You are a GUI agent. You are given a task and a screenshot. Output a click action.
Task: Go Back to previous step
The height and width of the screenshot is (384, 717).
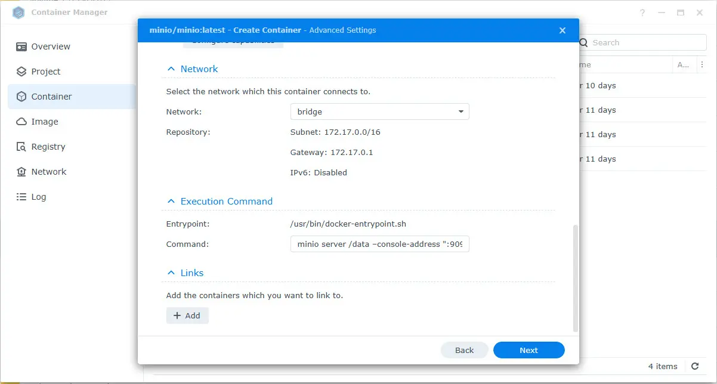pos(464,350)
